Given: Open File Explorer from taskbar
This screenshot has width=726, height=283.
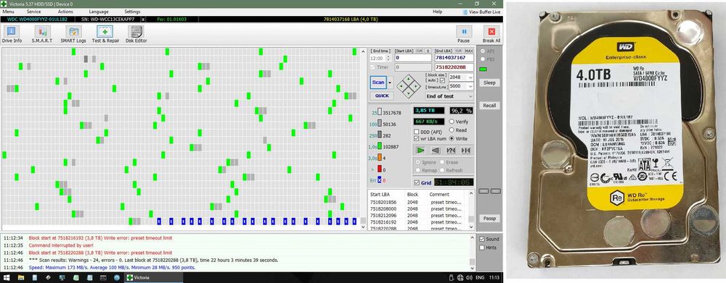Looking at the screenshot, I should click(x=21, y=278).
